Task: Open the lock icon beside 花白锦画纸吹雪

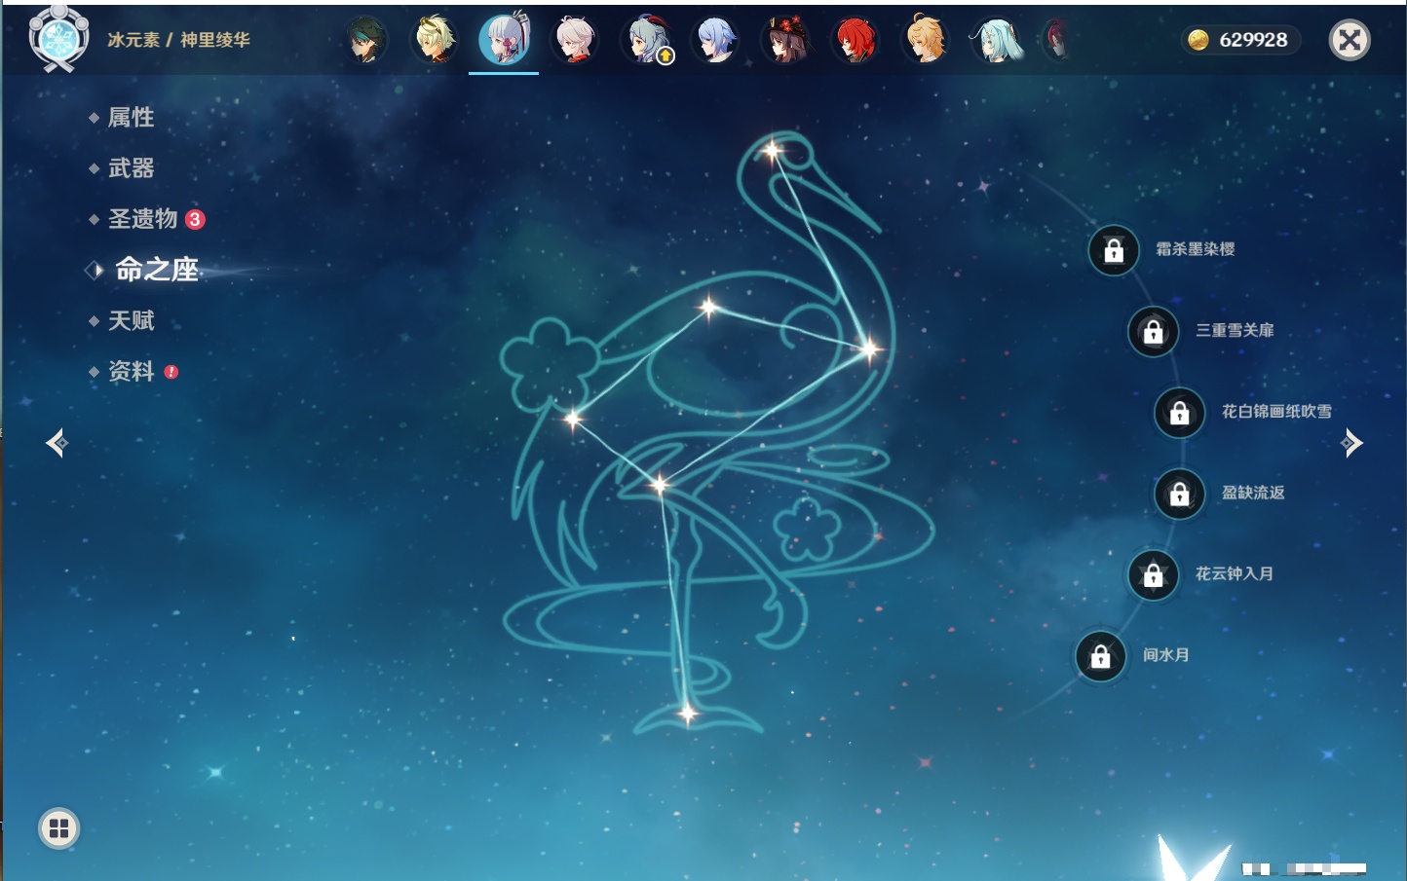Action: pos(1179,413)
